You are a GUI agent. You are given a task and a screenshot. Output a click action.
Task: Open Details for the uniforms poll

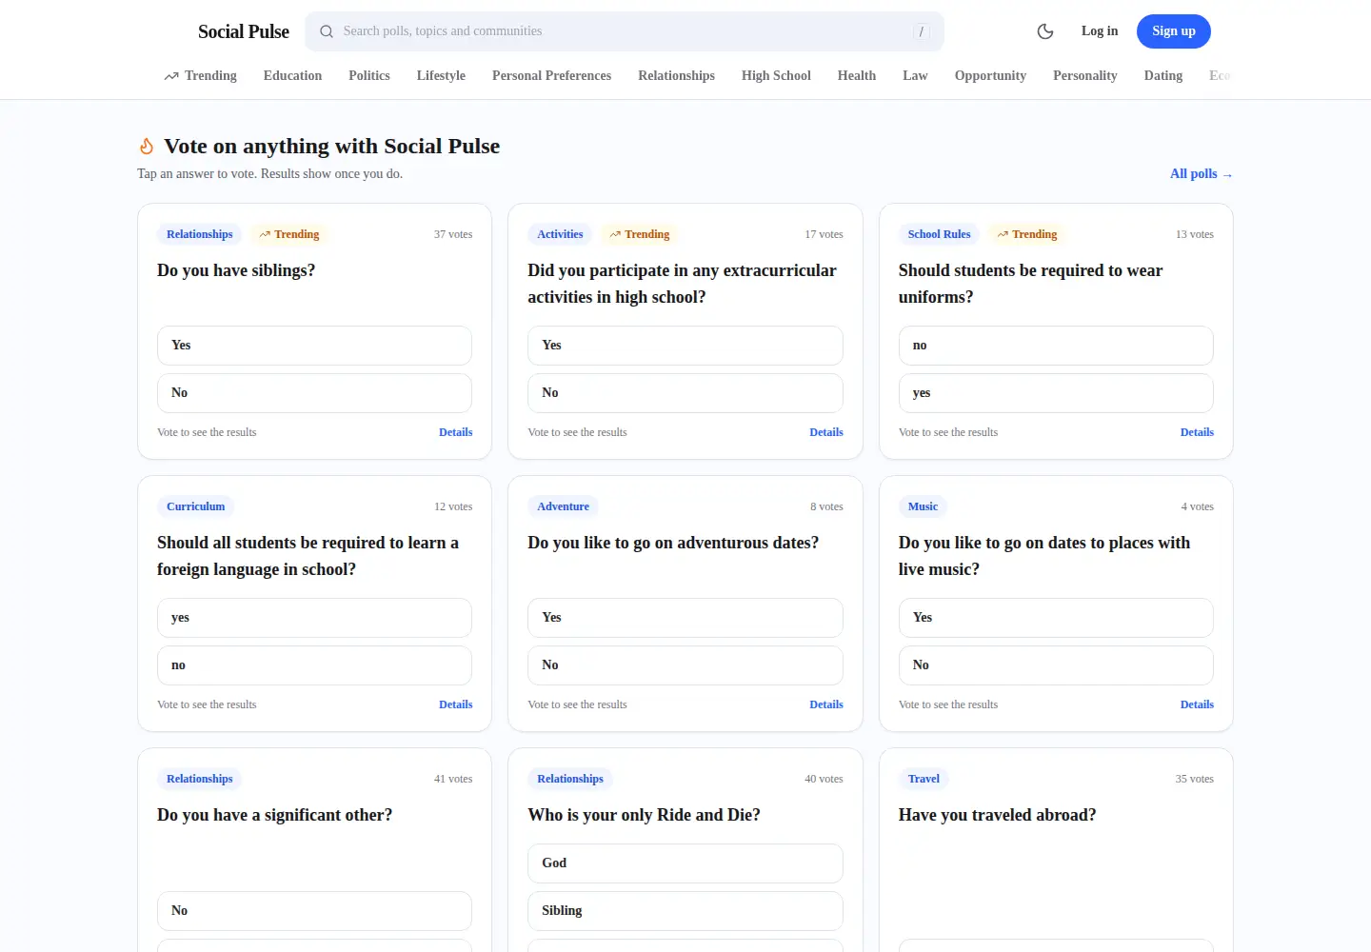point(1197,432)
